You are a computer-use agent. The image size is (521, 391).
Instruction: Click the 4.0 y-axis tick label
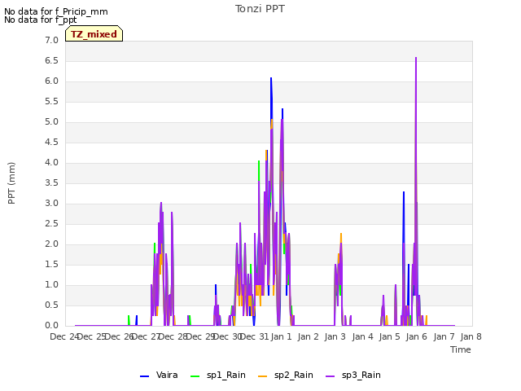tap(51, 163)
